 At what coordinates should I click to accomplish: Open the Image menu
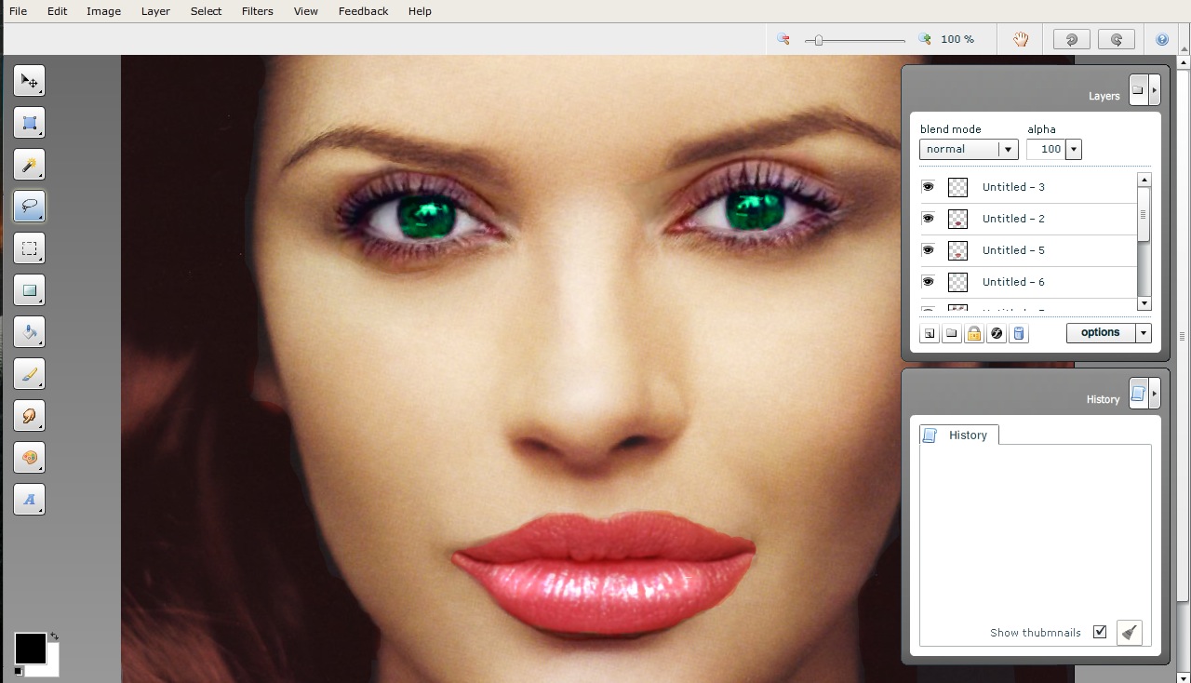pyautogui.click(x=103, y=11)
